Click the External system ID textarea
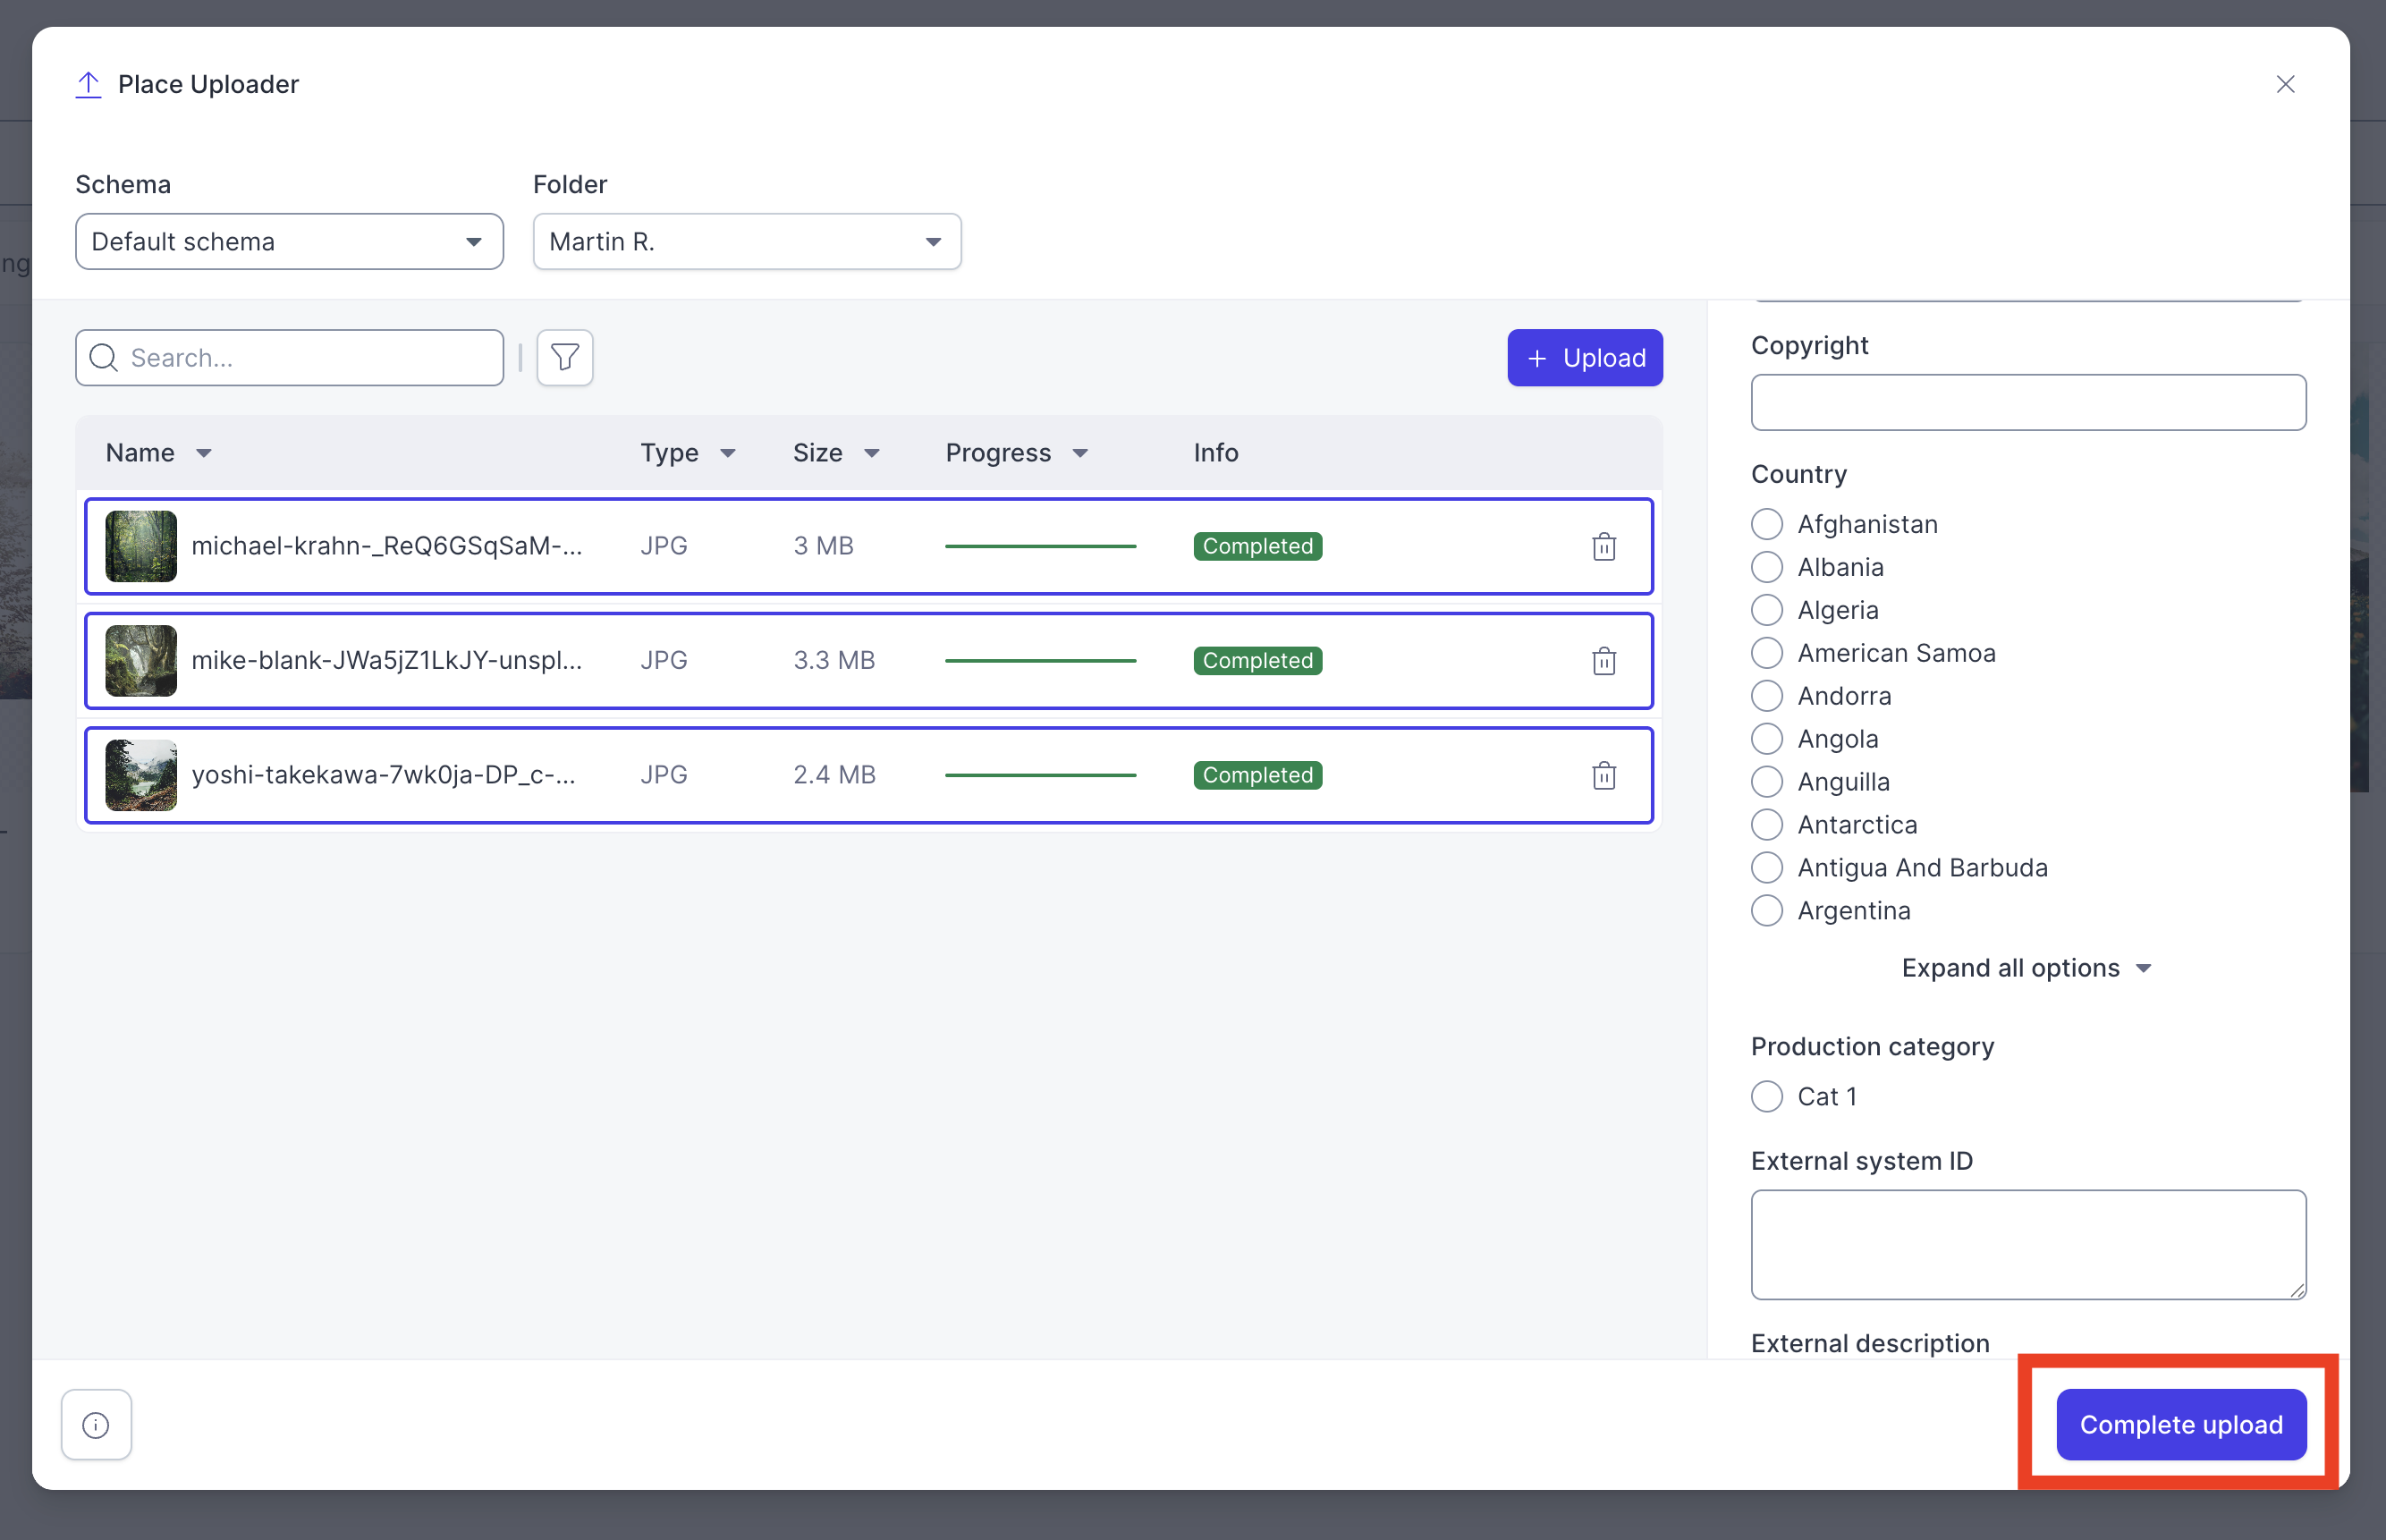 click(2028, 1244)
